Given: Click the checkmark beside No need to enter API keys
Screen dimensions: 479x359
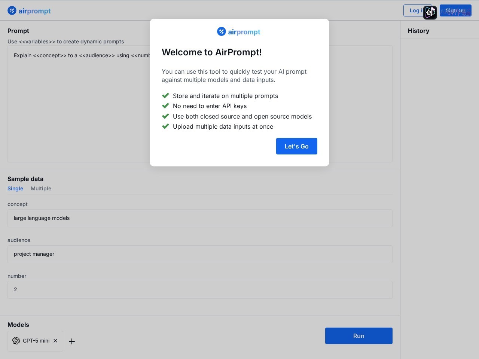Looking at the screenshot, I should point(165,106).
